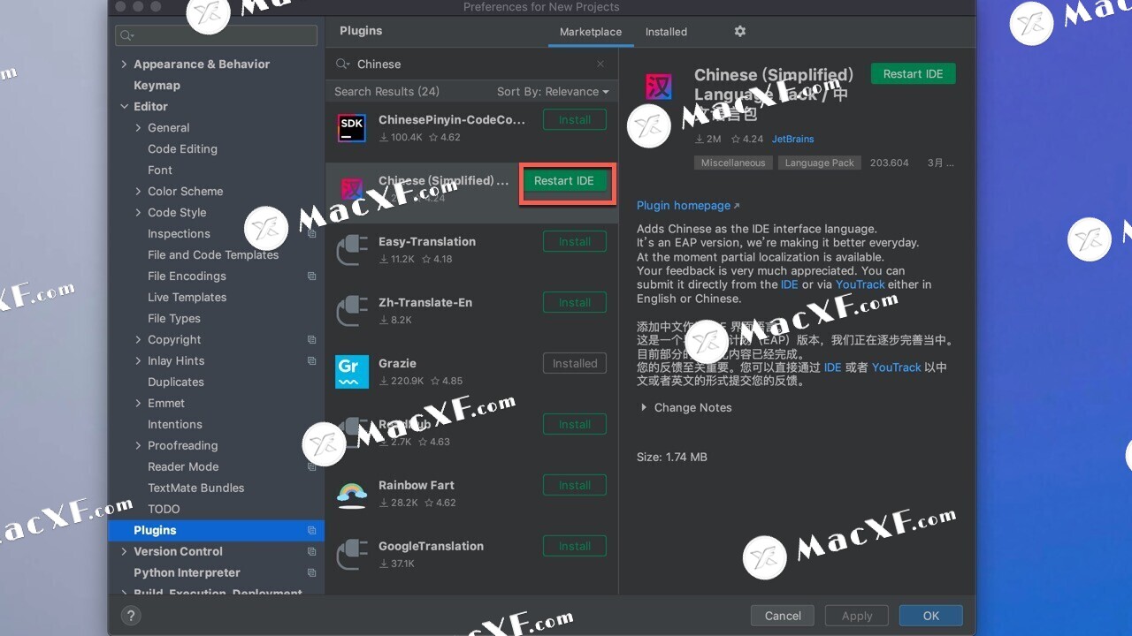The width and height of the screenshot is (1132, 636).
Task: Switch to the Installed tab
Action: click(666, 32)
